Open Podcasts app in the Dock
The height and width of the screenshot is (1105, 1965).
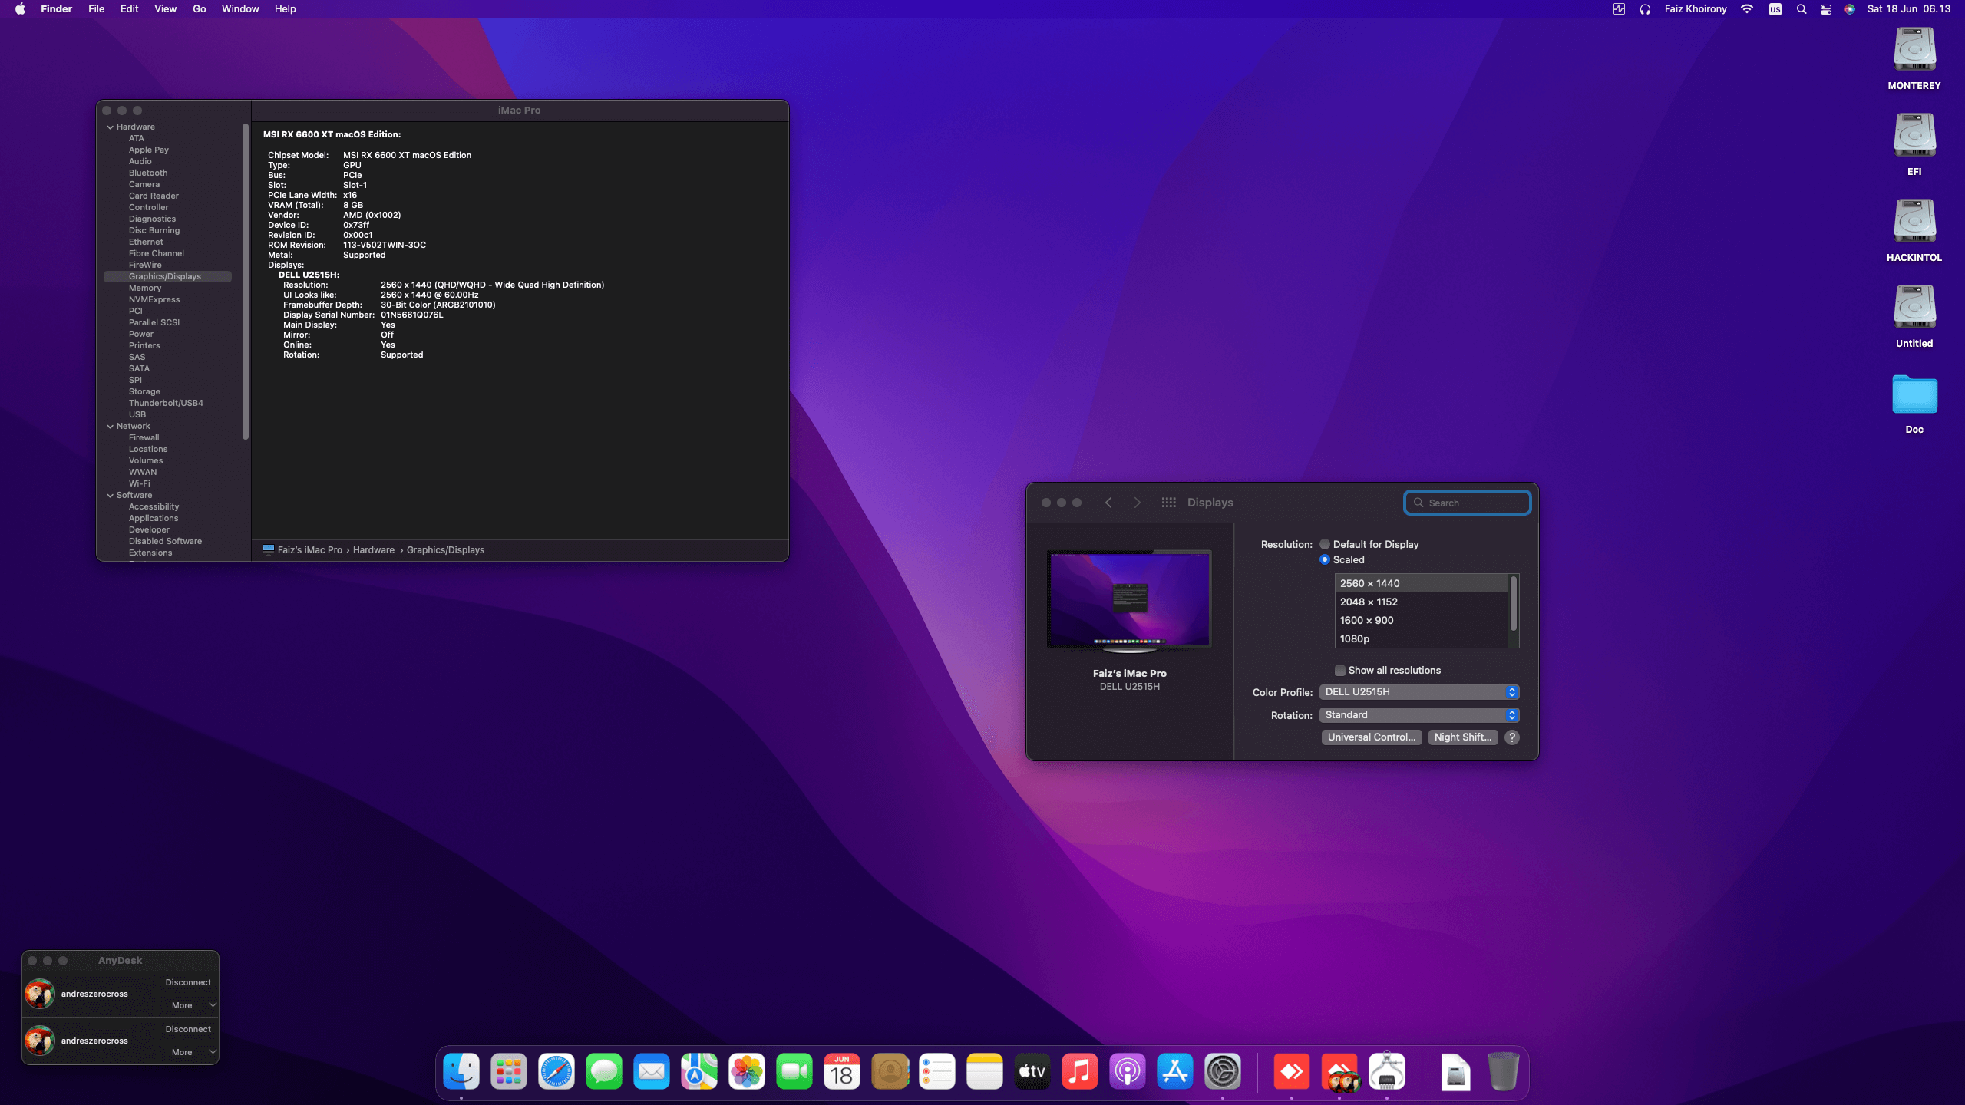[1128, 1071]
